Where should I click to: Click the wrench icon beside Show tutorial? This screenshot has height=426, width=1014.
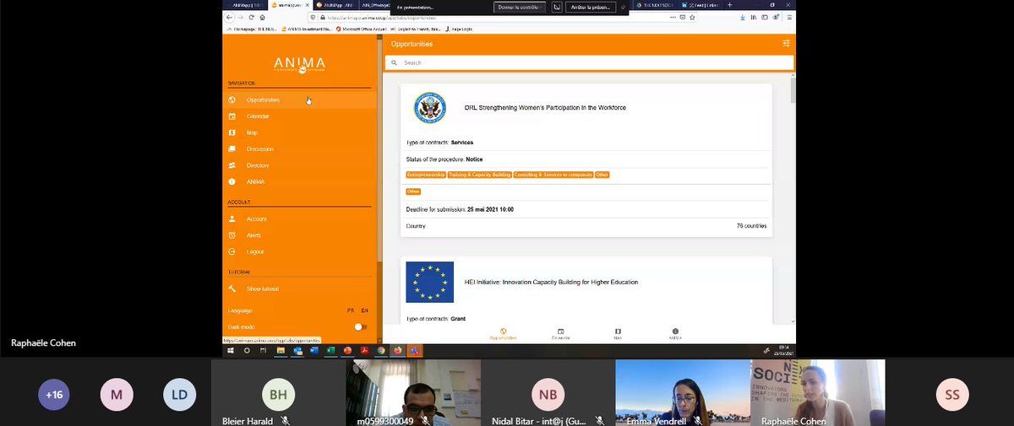[232, 288]
